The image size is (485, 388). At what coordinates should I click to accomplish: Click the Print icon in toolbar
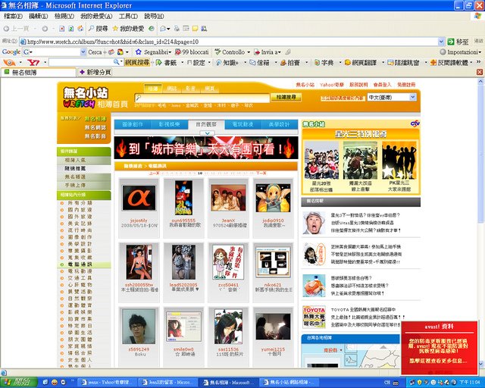coord(177,29)
